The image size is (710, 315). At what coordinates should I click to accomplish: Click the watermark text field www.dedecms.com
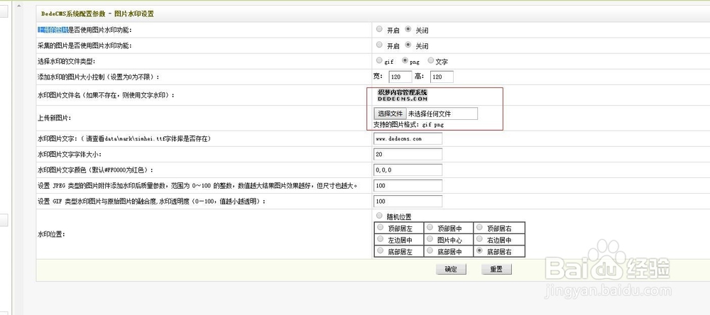coord(408,139)
